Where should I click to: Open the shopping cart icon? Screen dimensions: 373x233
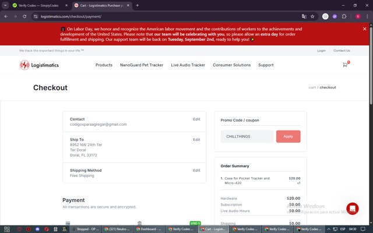click(345, 65)
